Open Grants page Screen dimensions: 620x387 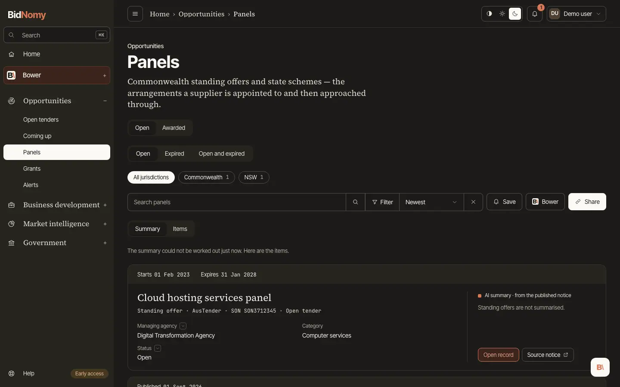point(57,169)
